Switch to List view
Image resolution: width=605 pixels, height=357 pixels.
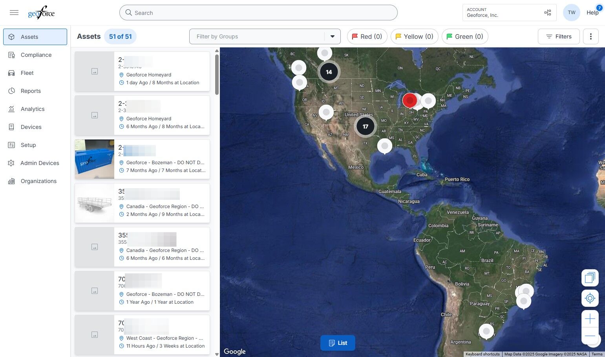click(x=338, y=343)
